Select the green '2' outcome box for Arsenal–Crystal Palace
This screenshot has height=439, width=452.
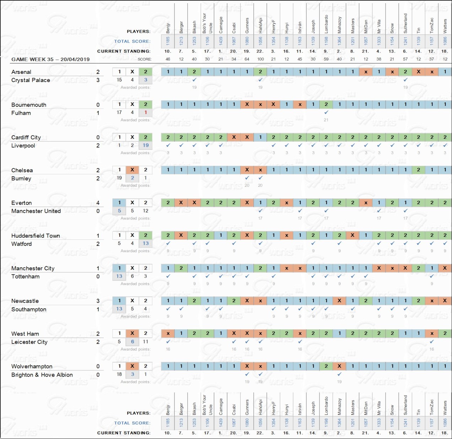click(x=145, y=72)
